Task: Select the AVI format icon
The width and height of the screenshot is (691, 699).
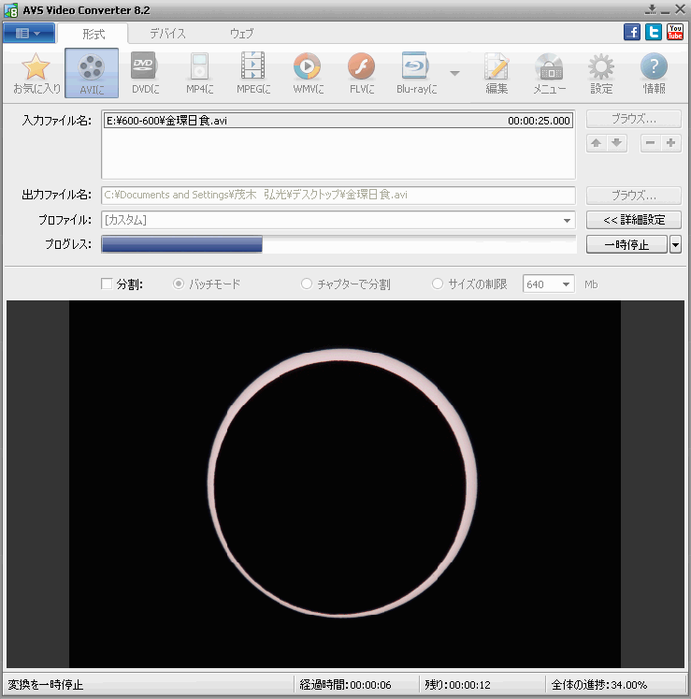Action: pos(92,73)
